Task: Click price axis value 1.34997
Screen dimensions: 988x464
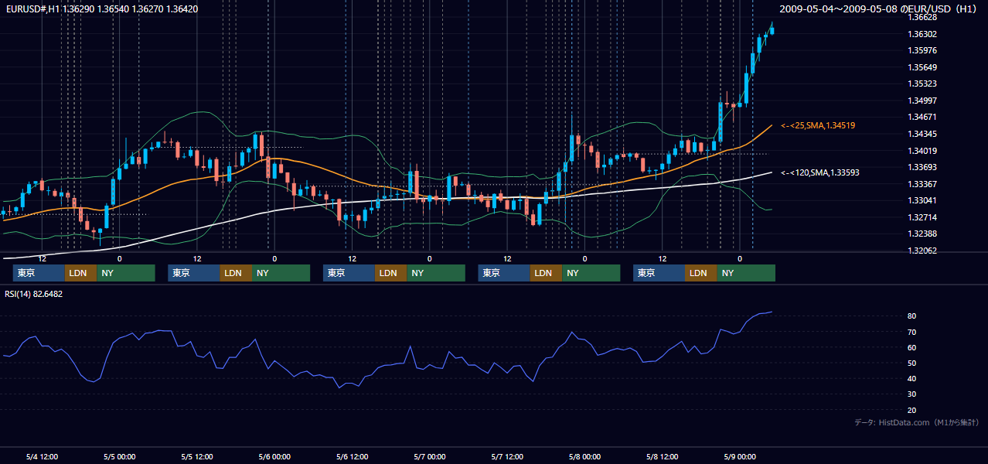Action: [x=922, y=101]
